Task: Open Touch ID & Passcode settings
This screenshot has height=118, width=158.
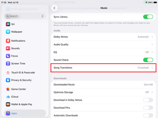Action: (x=25, y=72)
